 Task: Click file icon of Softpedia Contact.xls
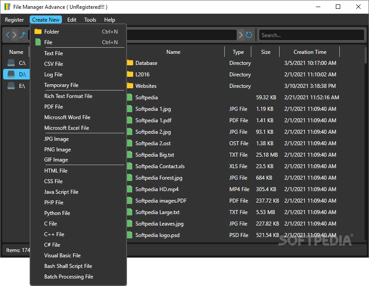click(130, 166)
